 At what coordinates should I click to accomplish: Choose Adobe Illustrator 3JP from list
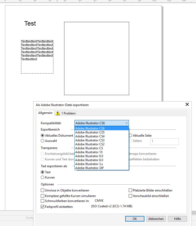pos(102,168)
